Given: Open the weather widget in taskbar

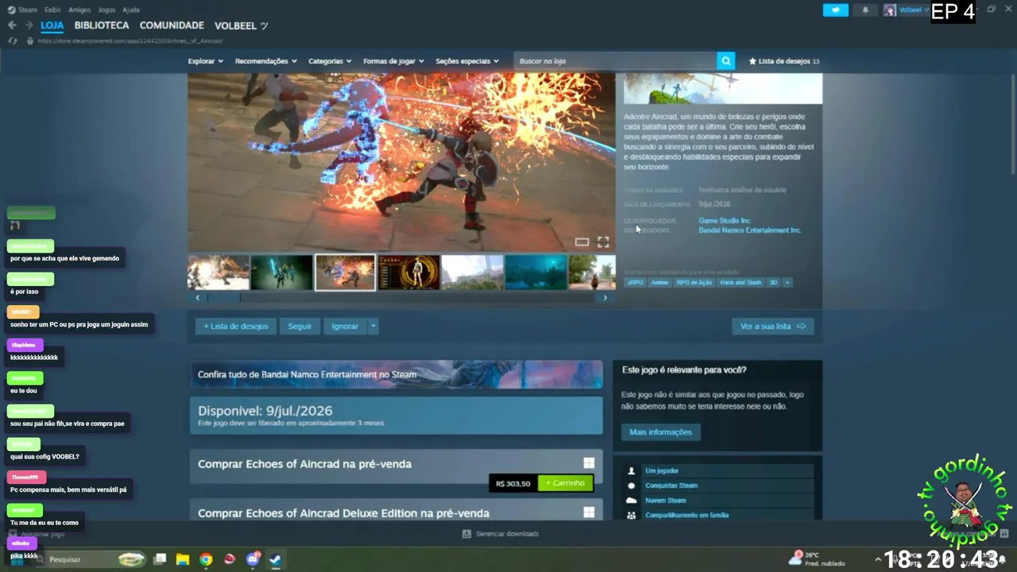Looking at the screenshot, I should tap(817, 559).
